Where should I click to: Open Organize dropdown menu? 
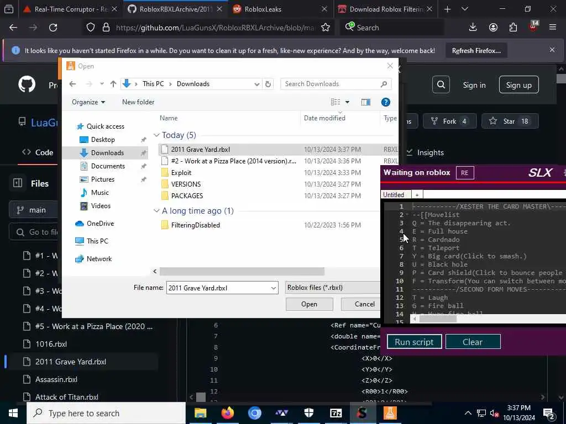(88, 102)
